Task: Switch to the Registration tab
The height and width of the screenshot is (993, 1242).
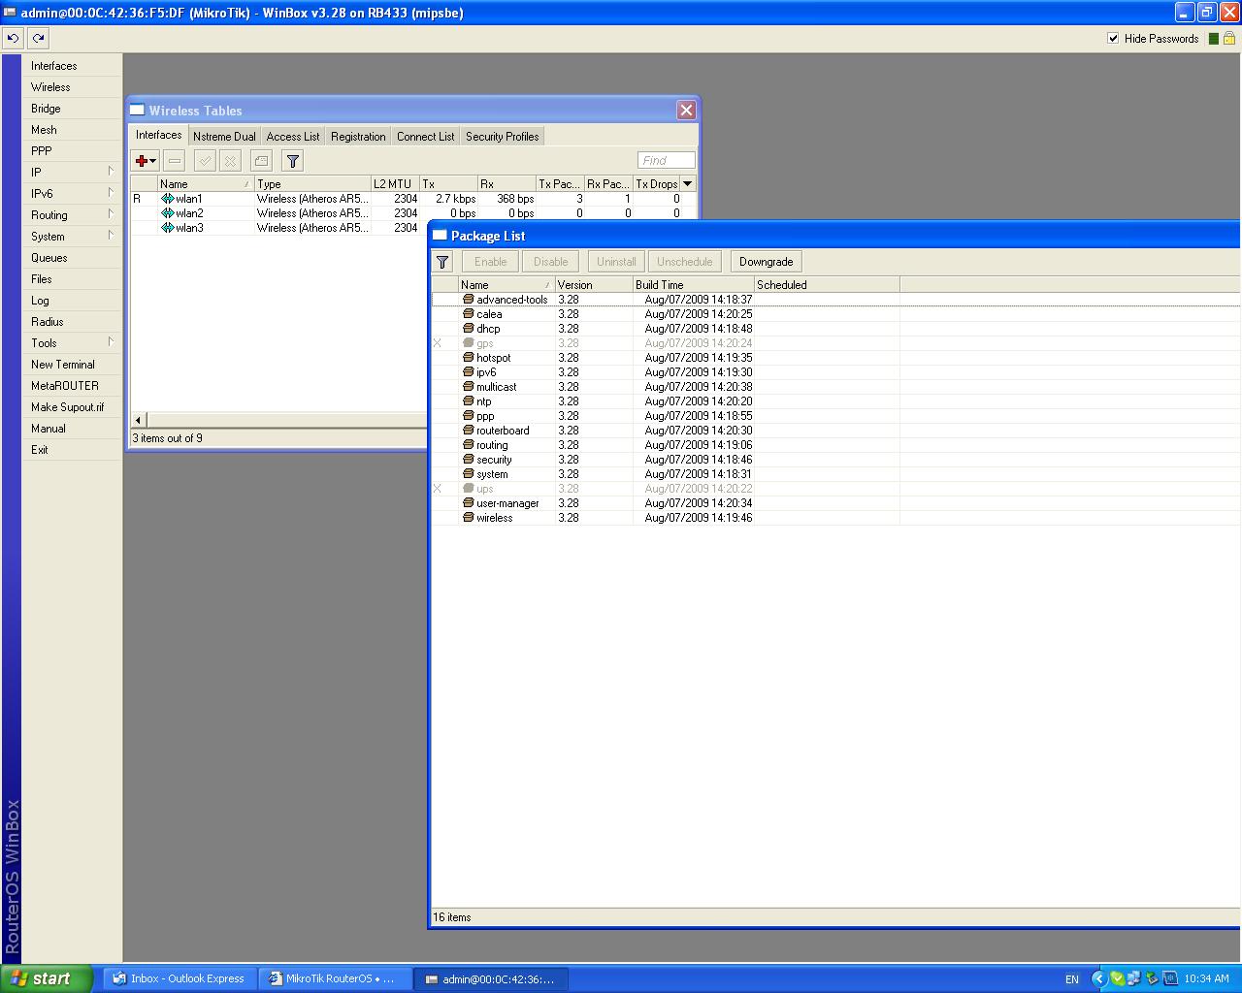Action: [x=358, y=137]
